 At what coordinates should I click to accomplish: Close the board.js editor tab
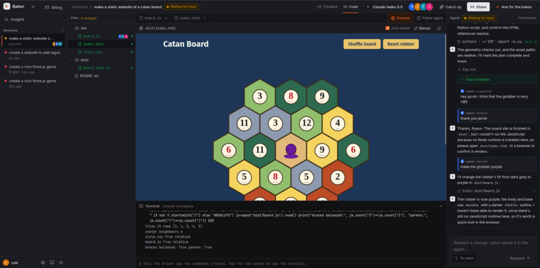pyautogui.click(x=165, y=18)
